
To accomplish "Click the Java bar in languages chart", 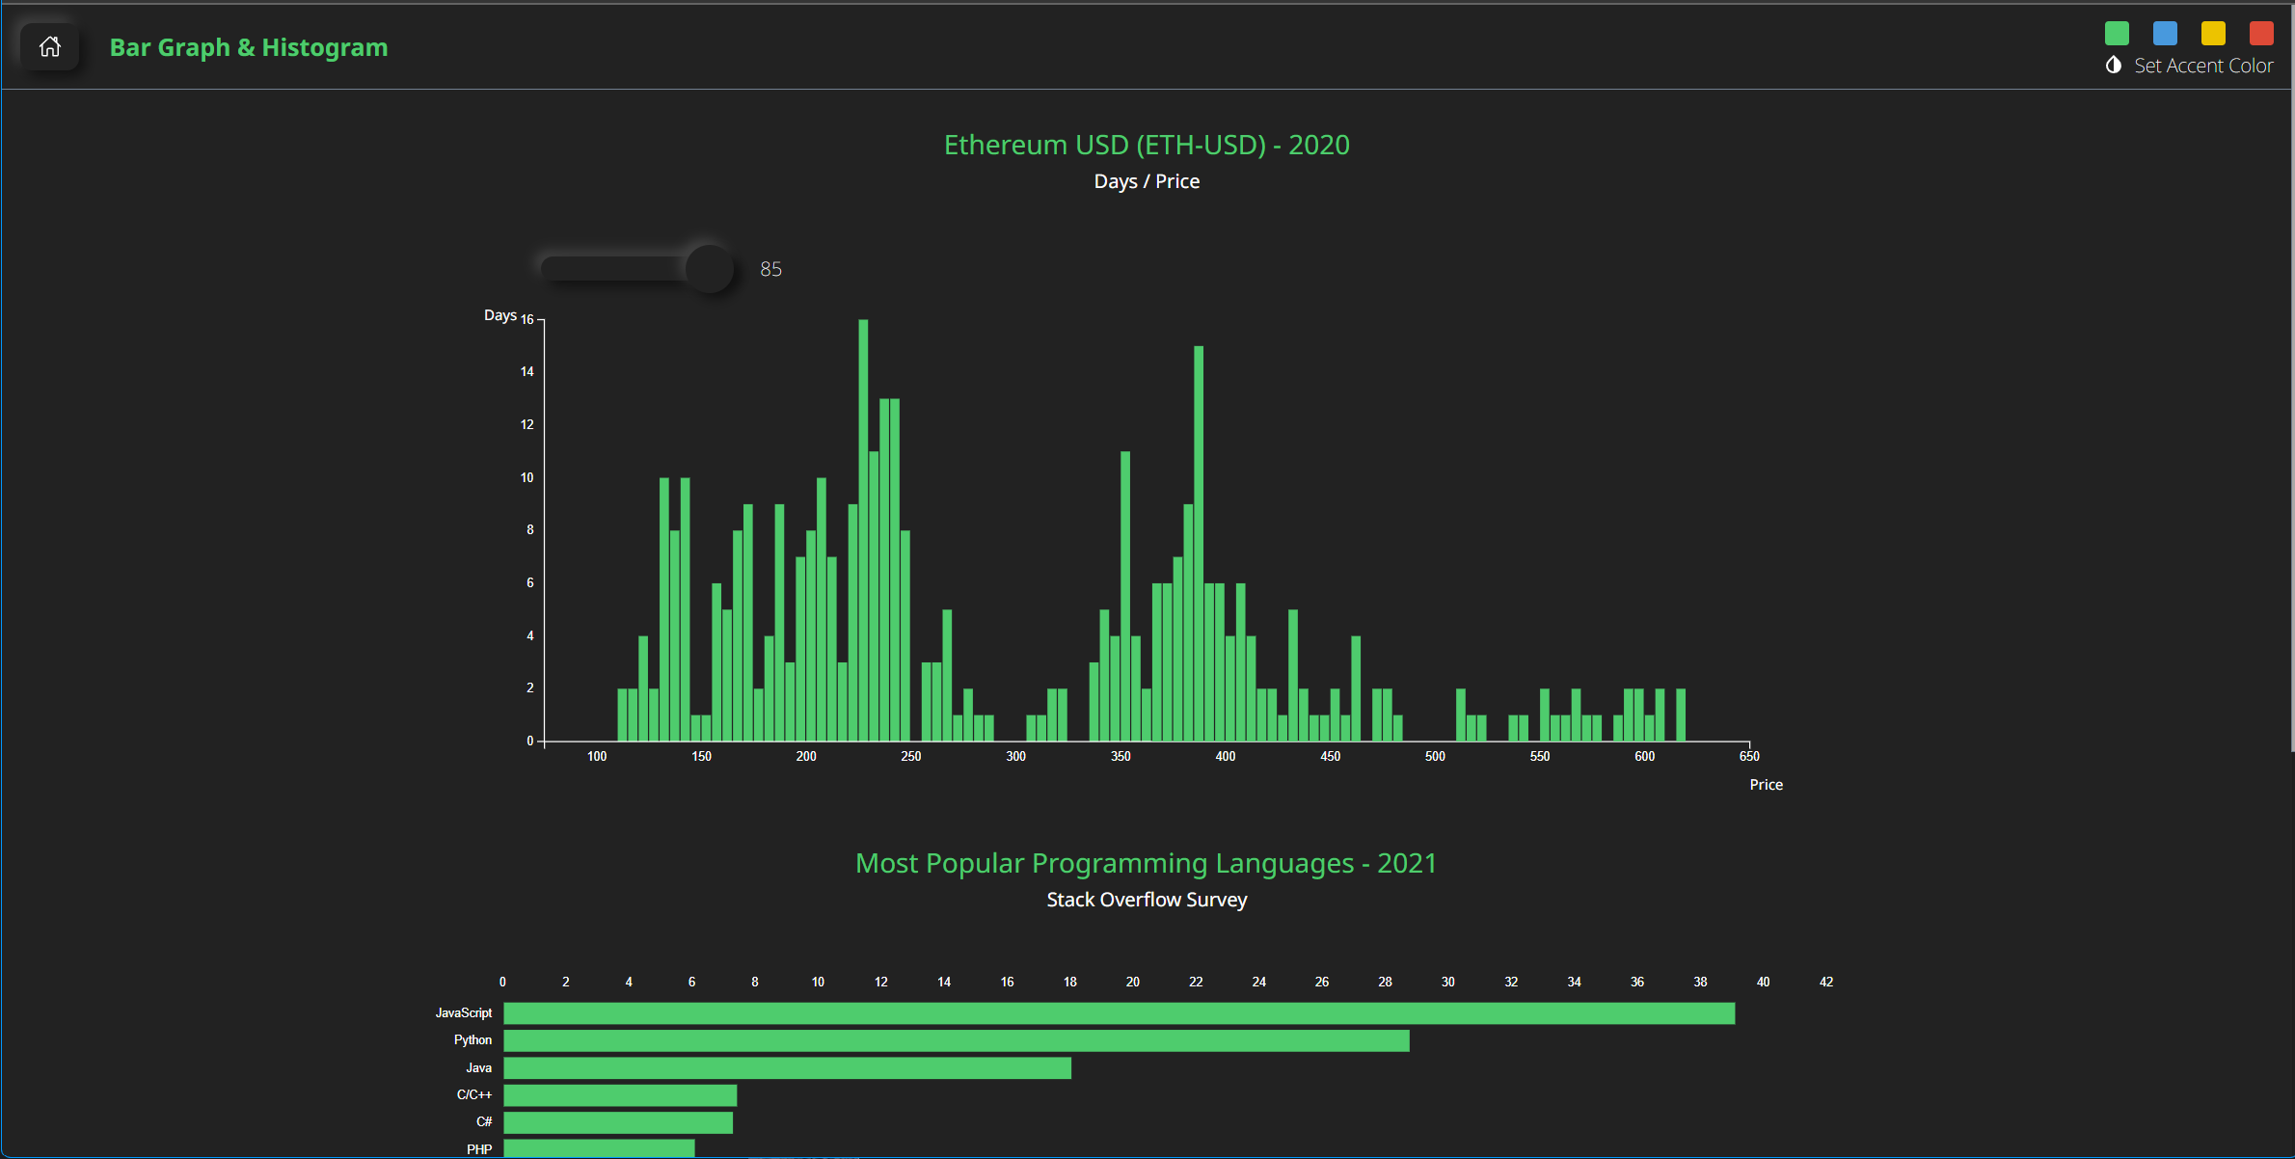I will tap(788, 1067).
